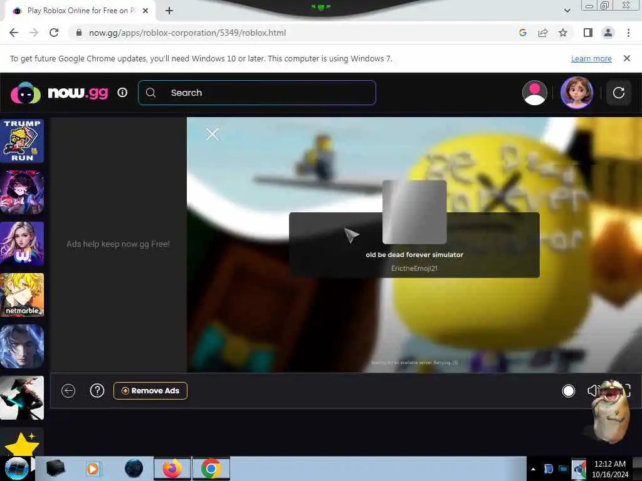This screenshot has height=481, width=642.
Task: Toggle fullscreen mode icon
Action: [626, 391]
